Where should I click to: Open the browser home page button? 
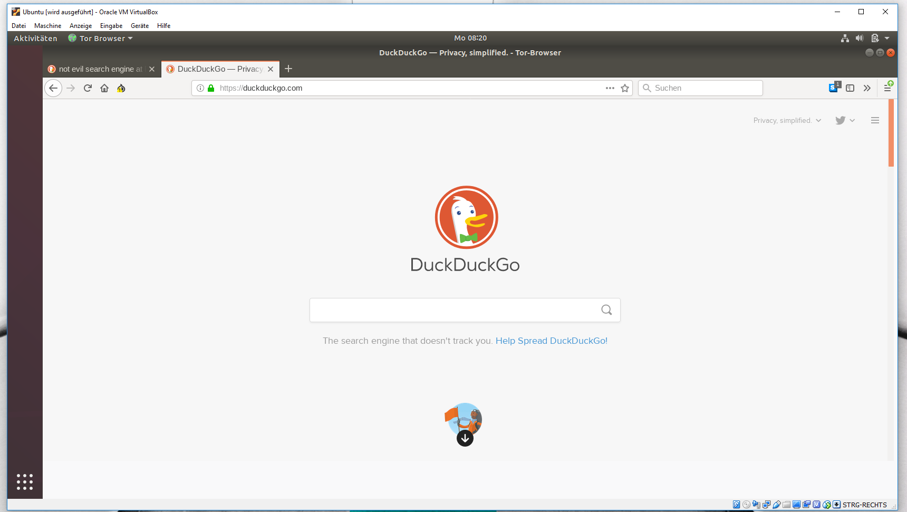click(104, 88)
